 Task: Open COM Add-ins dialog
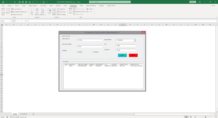(42, 12)
